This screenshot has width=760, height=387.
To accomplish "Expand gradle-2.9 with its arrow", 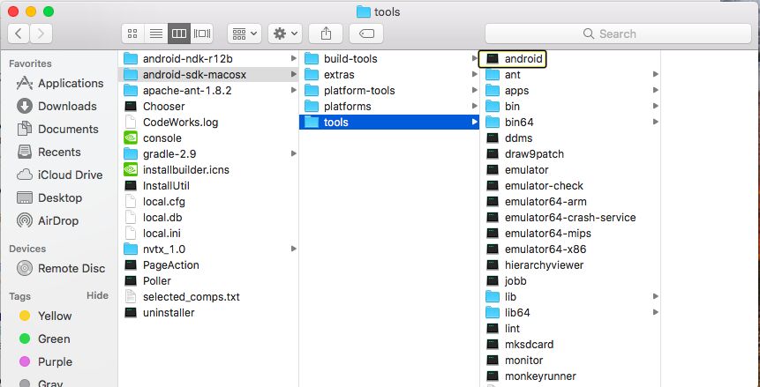I will (293, 153).
